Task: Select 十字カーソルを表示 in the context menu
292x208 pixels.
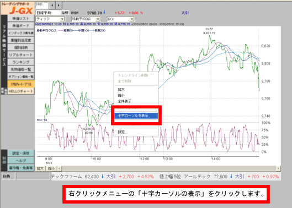Action: [136, 116]
